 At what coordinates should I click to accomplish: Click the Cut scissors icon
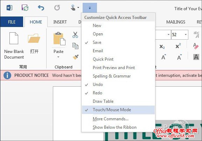coord(75,35)
